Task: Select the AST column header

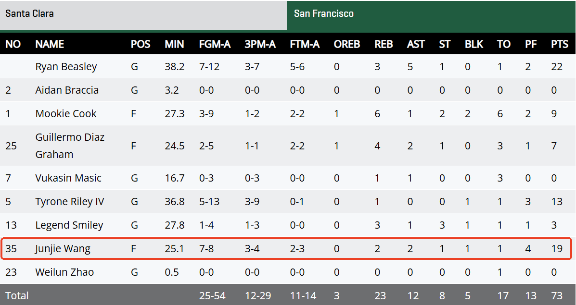Action: tap(416, 44)
